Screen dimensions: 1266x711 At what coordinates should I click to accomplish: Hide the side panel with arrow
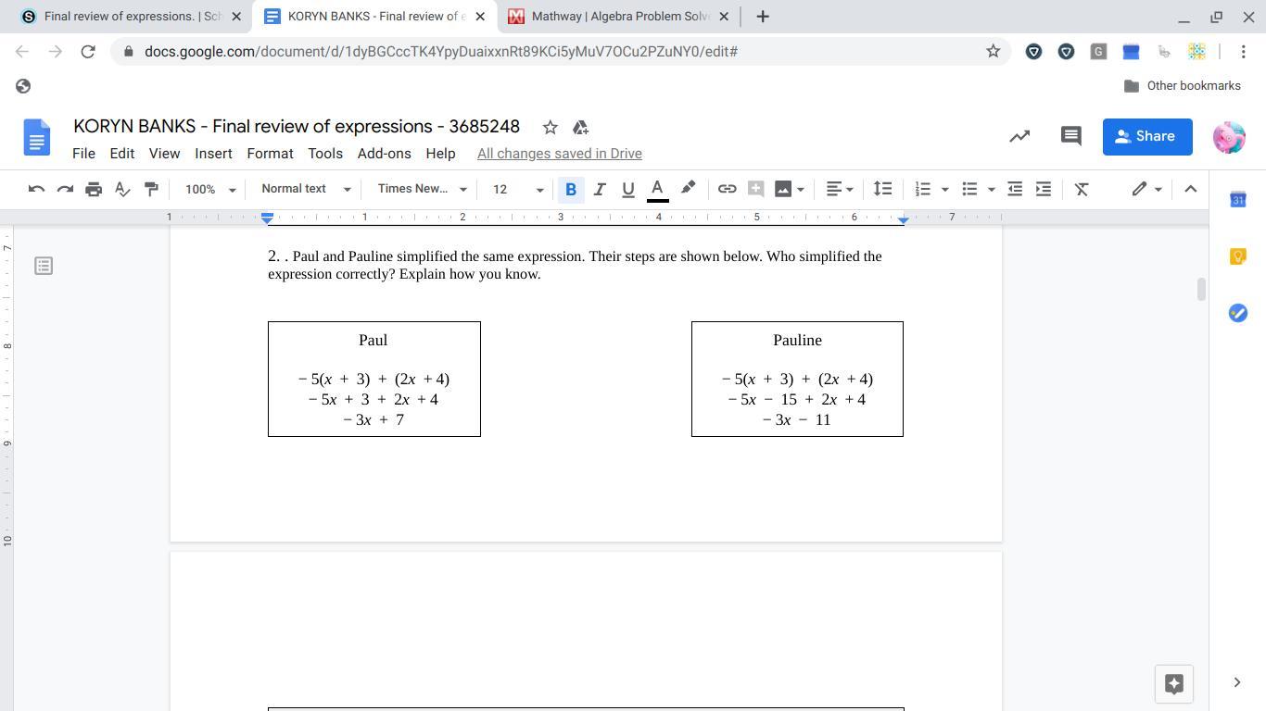pos(1237,682)
